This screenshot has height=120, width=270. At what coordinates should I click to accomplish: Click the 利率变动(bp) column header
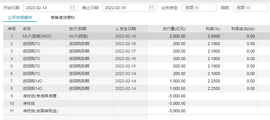coord(243,29)
